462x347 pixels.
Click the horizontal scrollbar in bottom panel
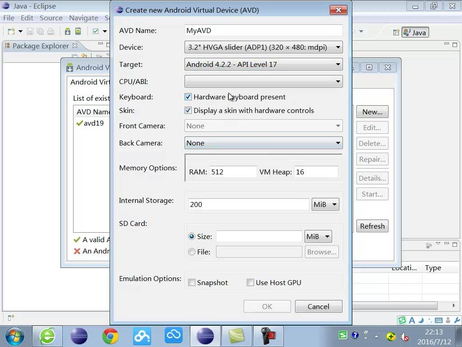[394, 305]
